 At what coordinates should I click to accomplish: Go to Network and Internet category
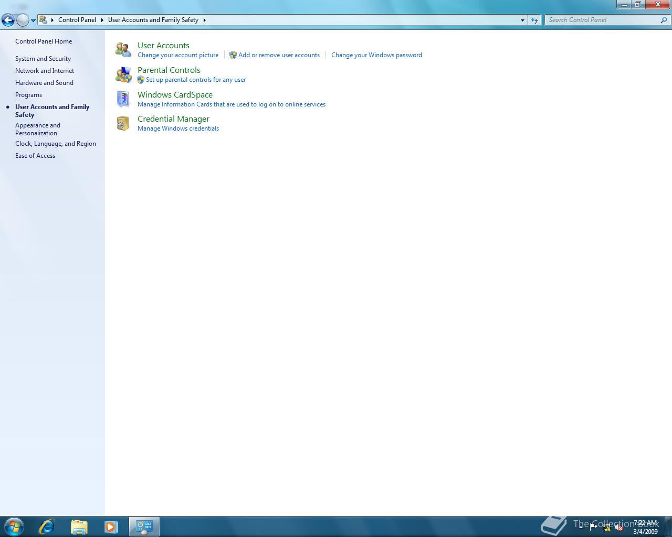coord(45,71)
